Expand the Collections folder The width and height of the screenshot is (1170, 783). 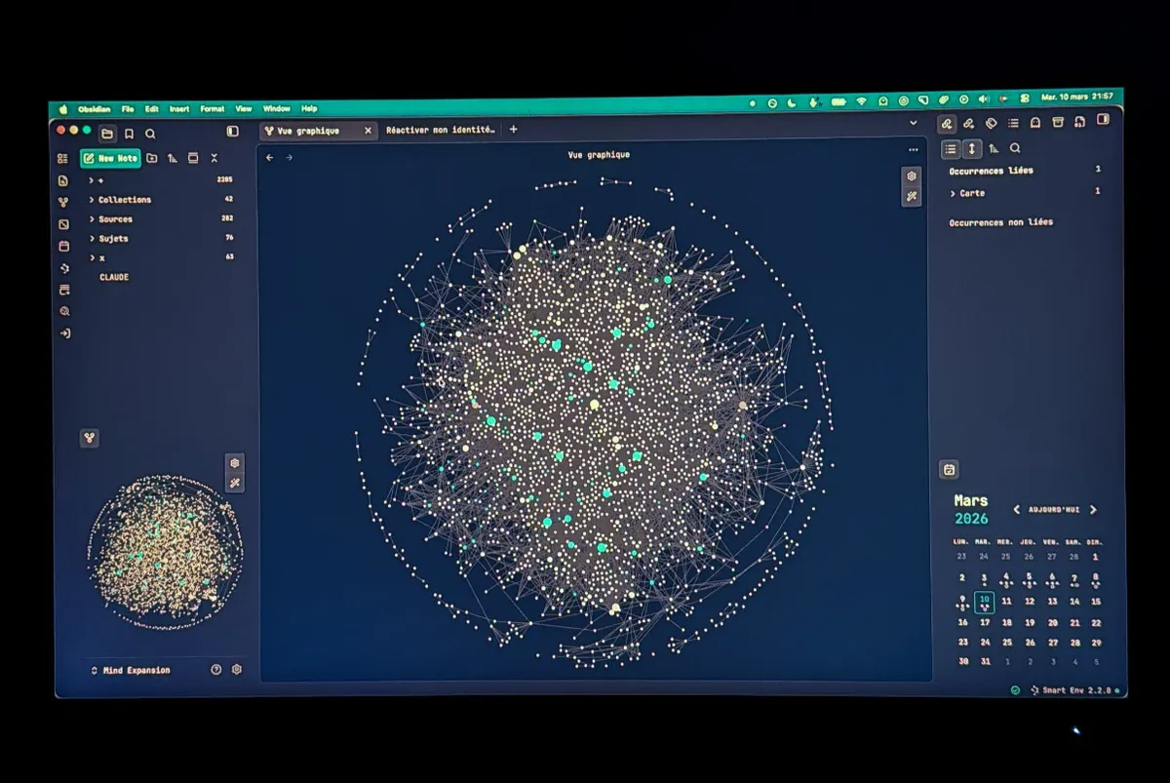(x=124, y=200)
